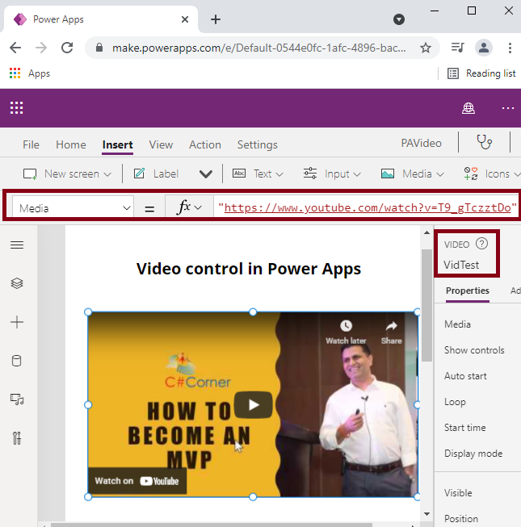Open the Power Apps waffle app launcher

(16, 108)
